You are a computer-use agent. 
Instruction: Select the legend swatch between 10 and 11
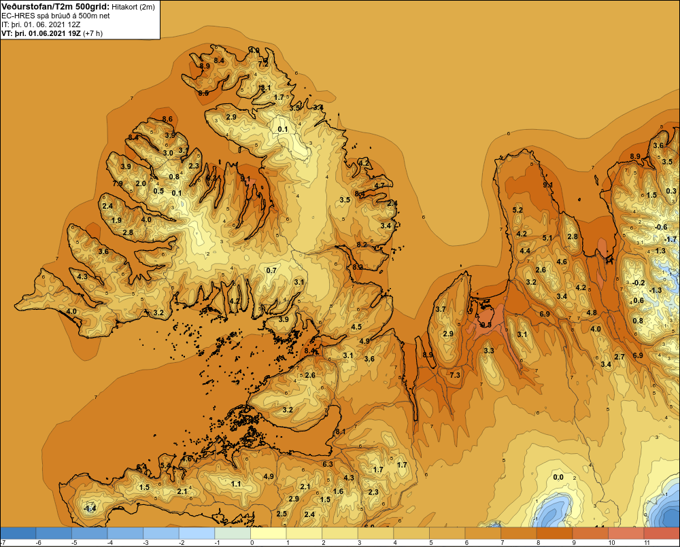click(x=626, y=533)
